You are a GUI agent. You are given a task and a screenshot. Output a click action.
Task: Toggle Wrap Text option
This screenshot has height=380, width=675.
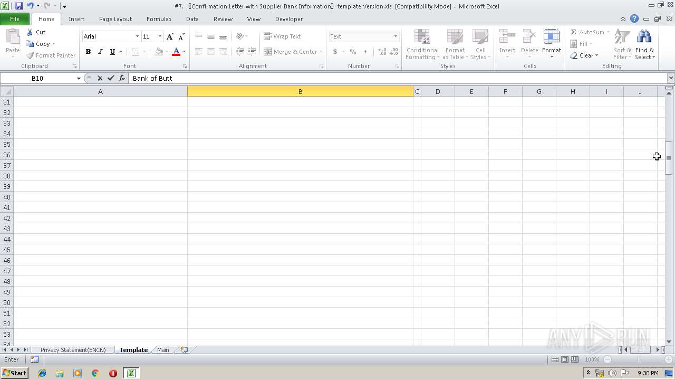282,36
